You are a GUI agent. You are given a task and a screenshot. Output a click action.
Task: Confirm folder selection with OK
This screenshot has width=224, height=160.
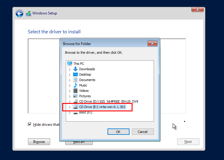[118, 132]
